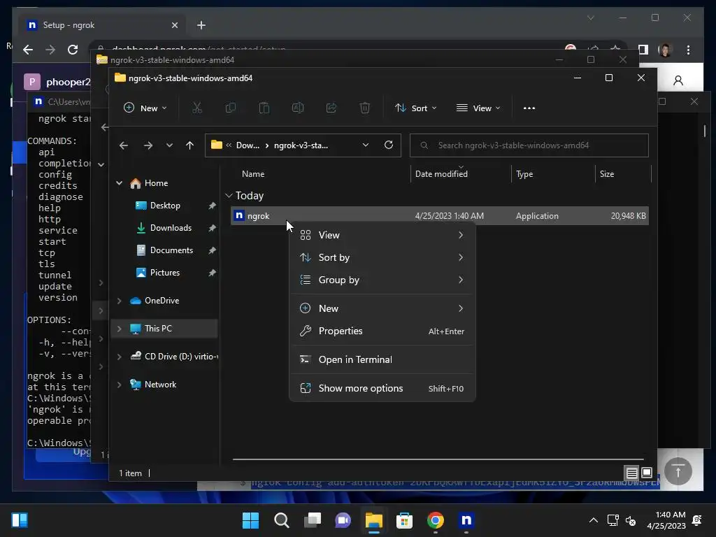This screenshot has width=716, height=537.
Task: Refresh the Explorer folder view
Action: (389, 145)
